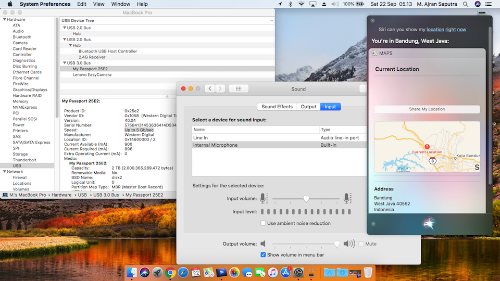Open the Trash in the Dock
The height and width of the screenshot is (281, 500).
(368, 273)
